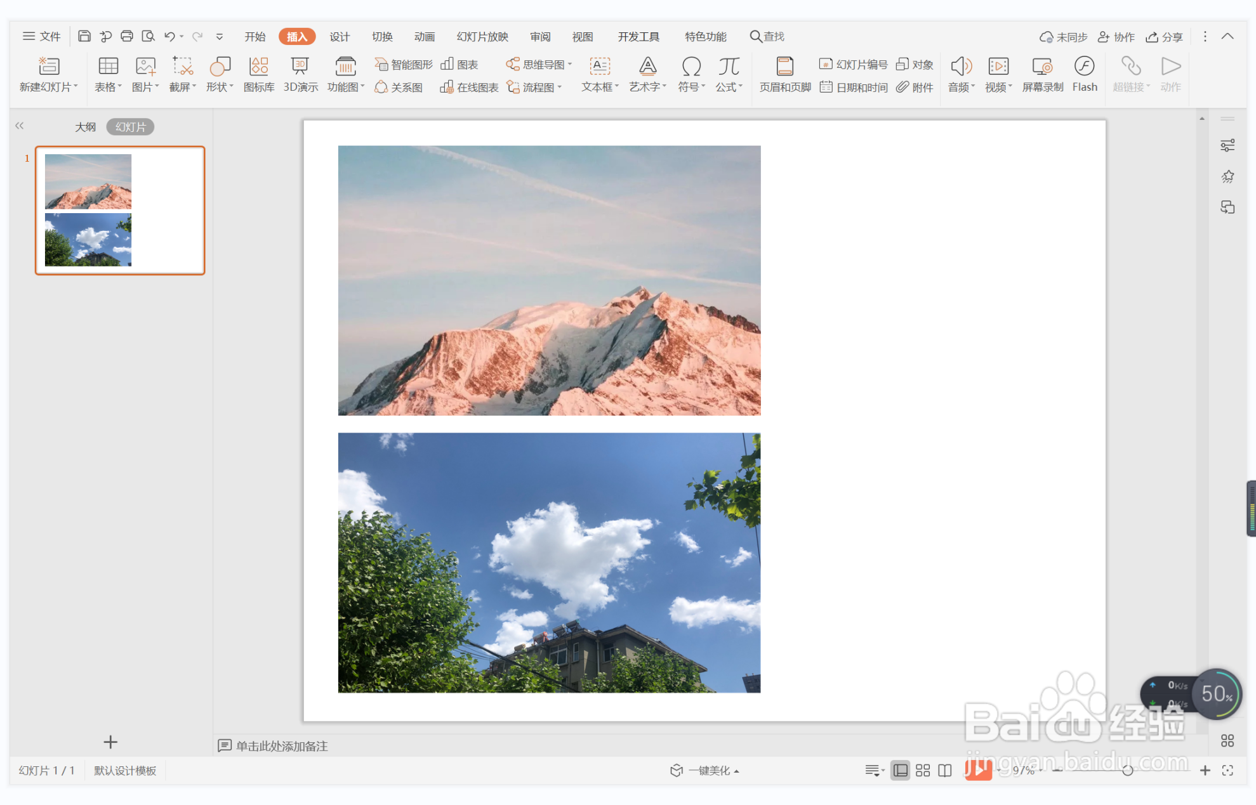The height and width of the screenshot is (805, 1256).
Task: Start Screen Recording (屏幕录制)
Action: click(1042, 74)
